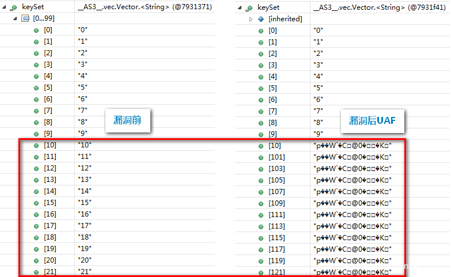The width and height of the screenshot is (451, 277).
Task: Expand the [inherited] node
Action: (x=251, y=19)
